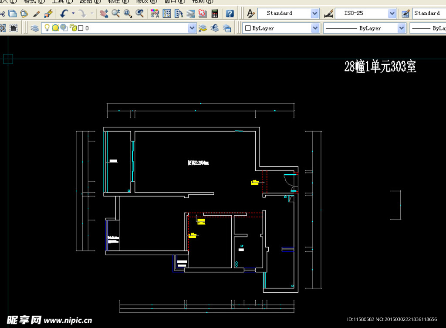Click the Match Properties paintbrush icon
This screenshot has width=446, height=328.
tap(37, 14)
